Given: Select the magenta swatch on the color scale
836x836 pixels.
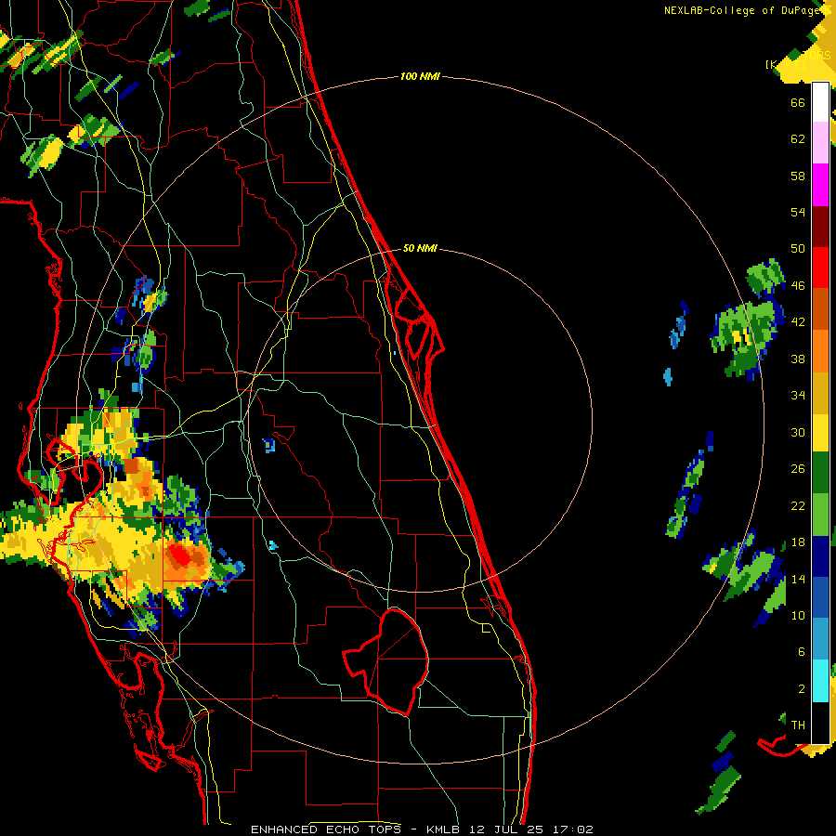Looking at the screenshot, I should point(820,185).
